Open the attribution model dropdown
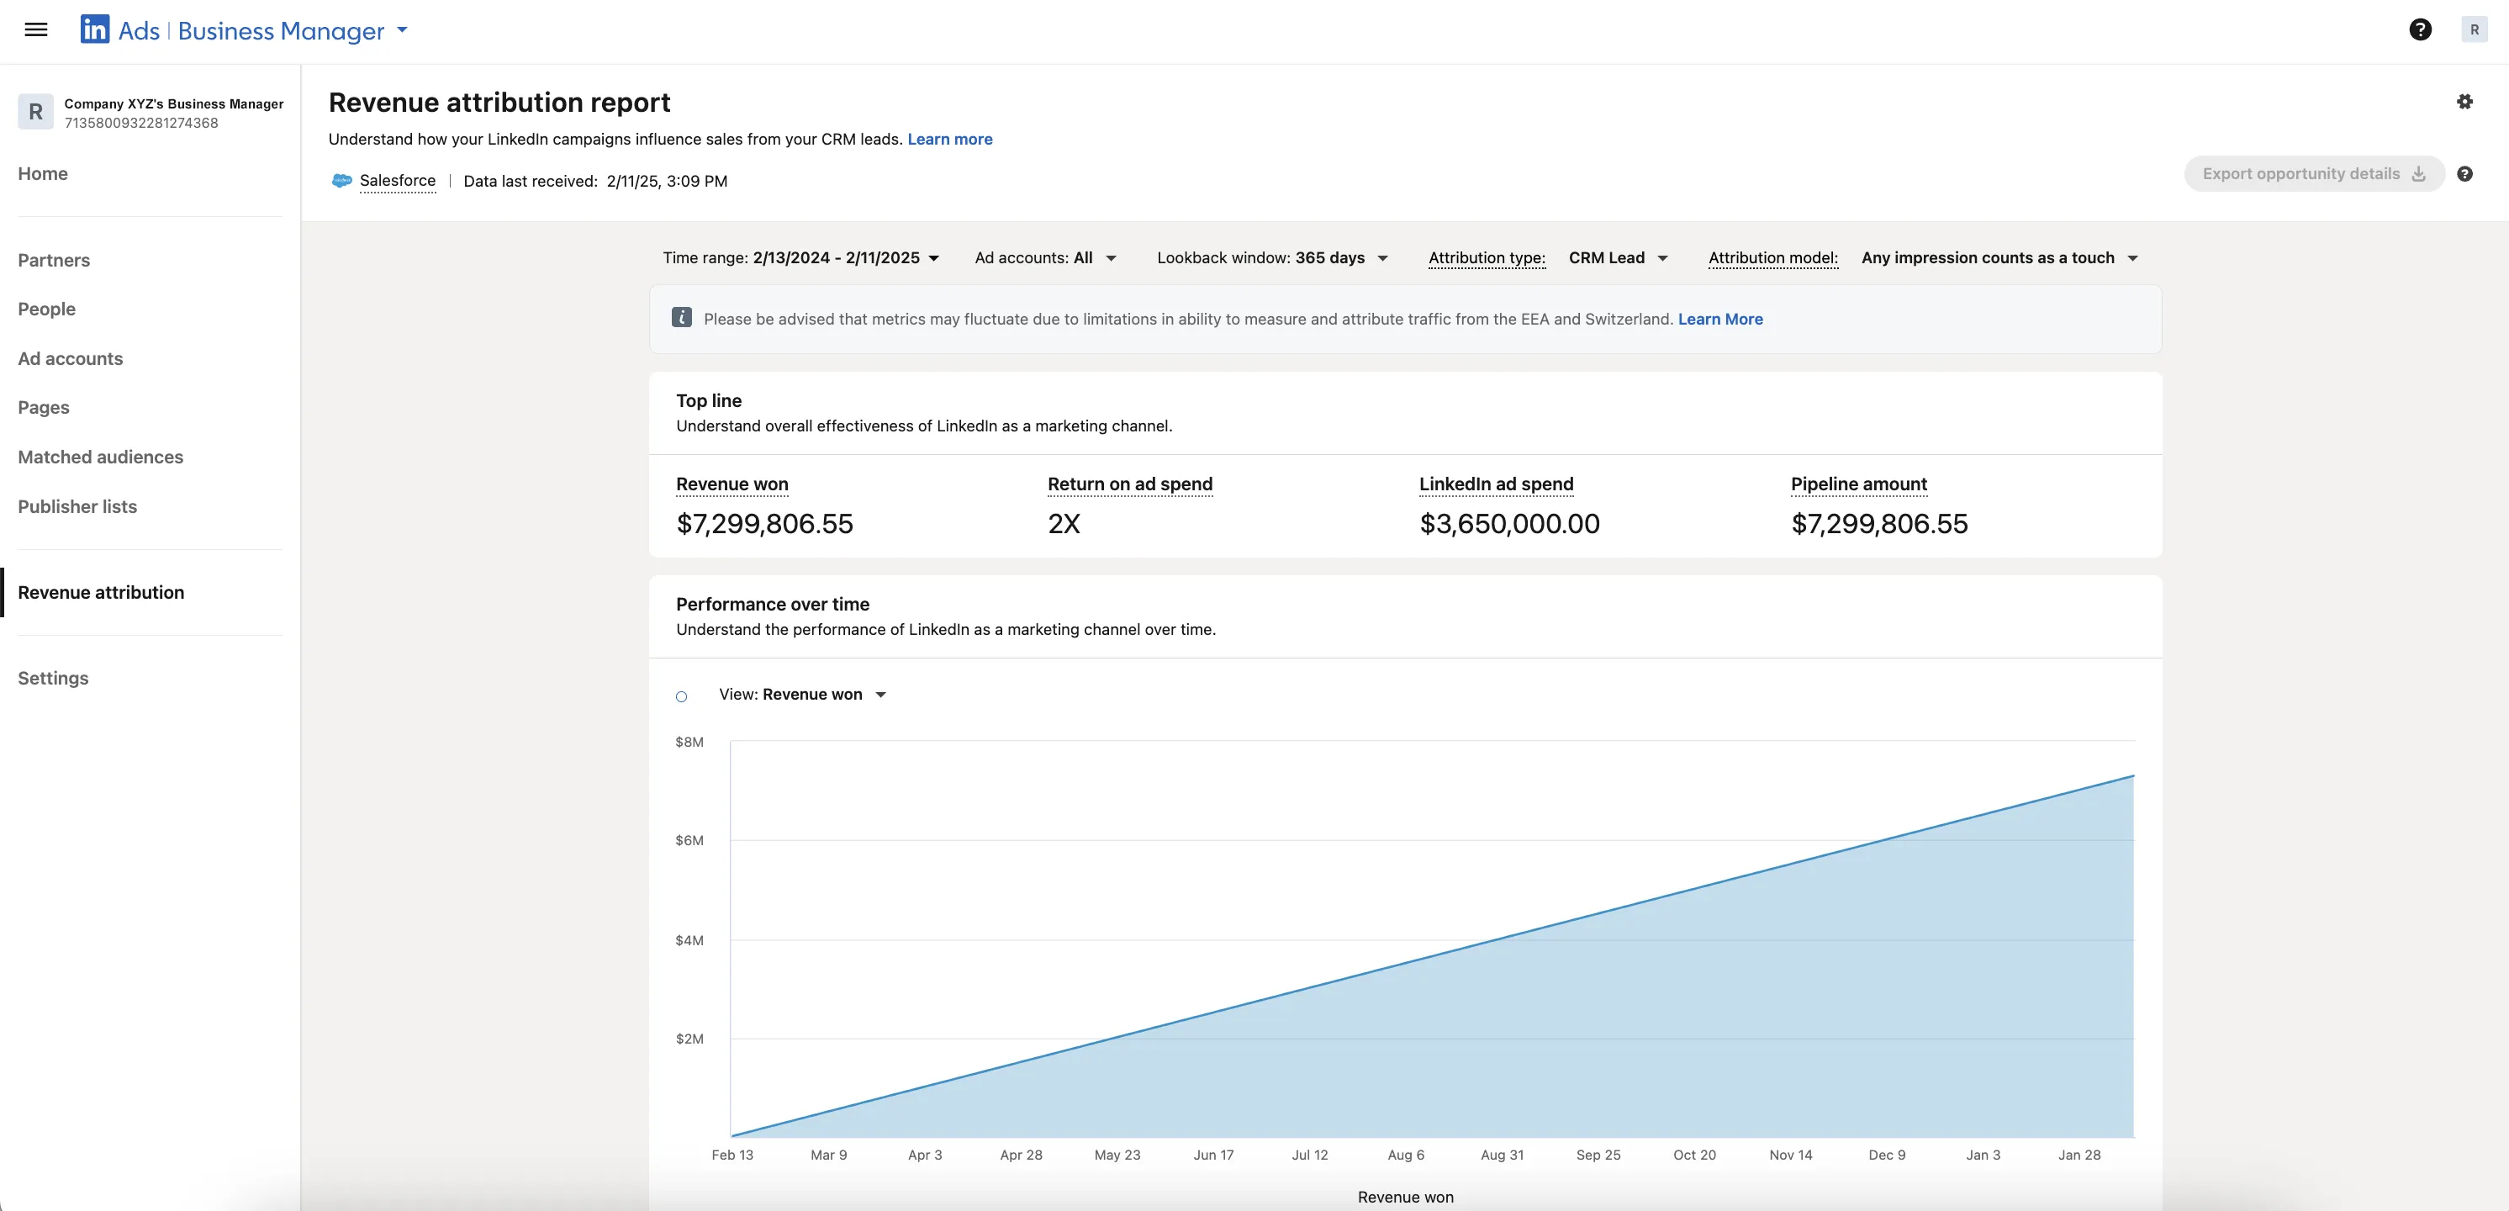This screenshot has height=1211, width=2509. [1999, 258]
